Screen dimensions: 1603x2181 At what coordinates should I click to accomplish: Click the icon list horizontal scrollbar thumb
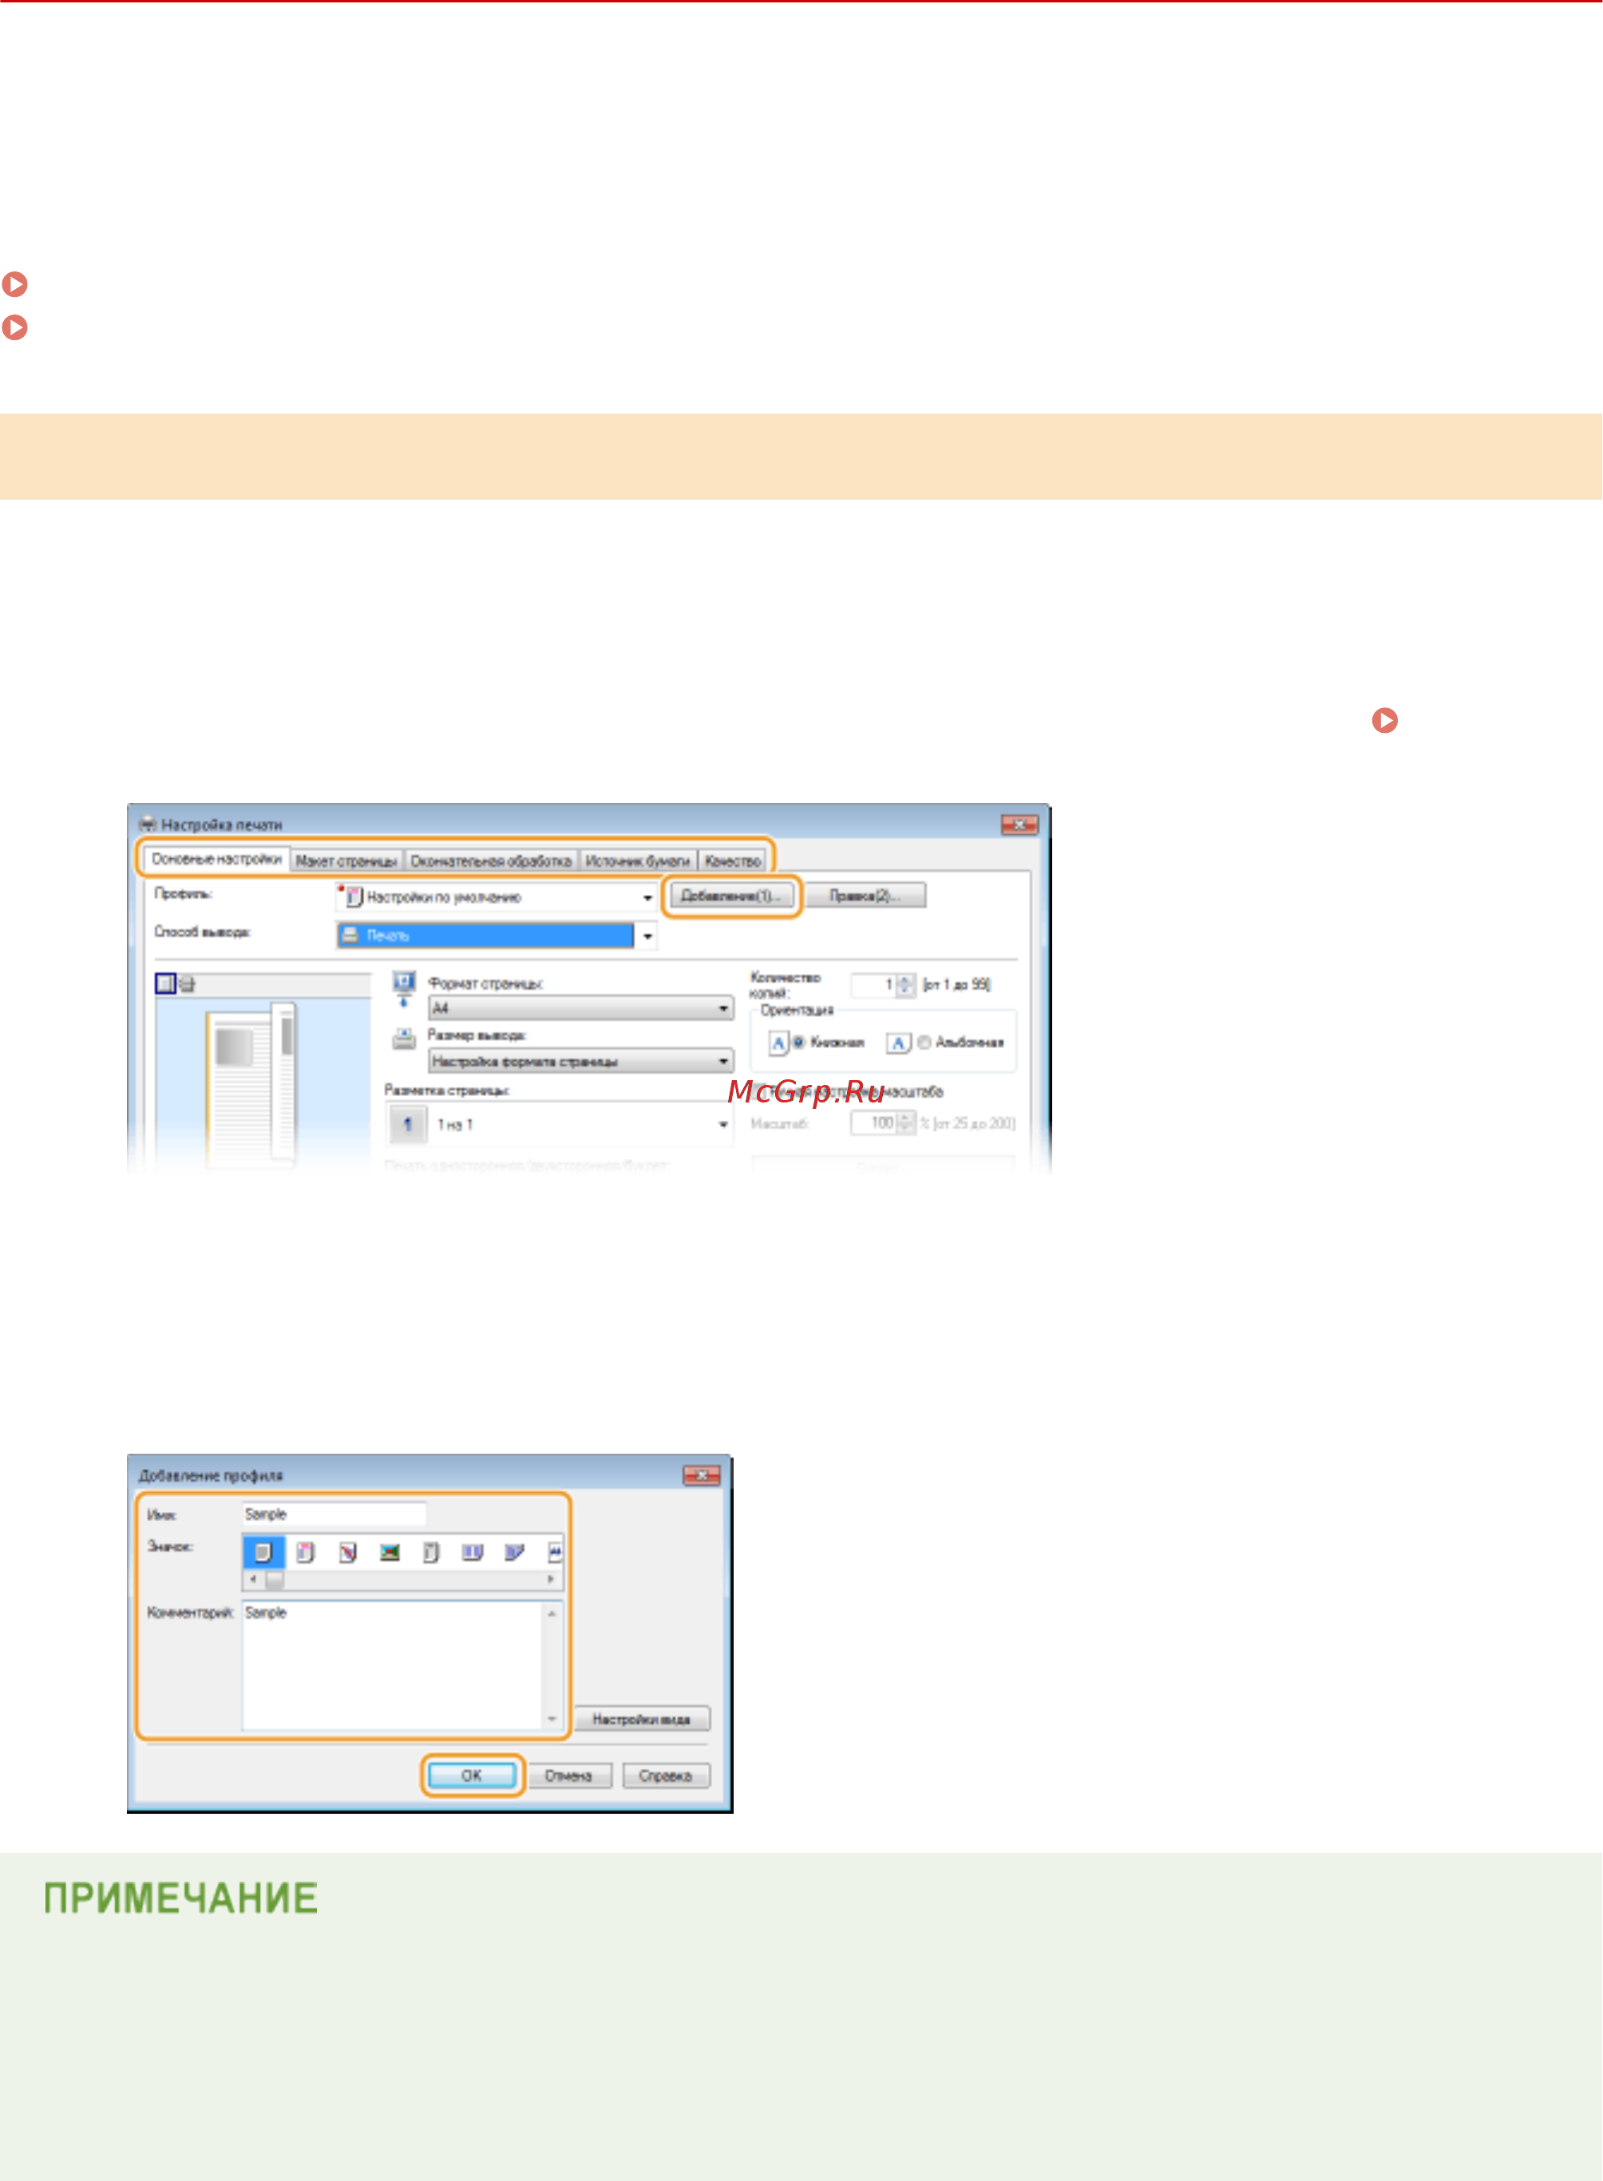pos(275,1581)
